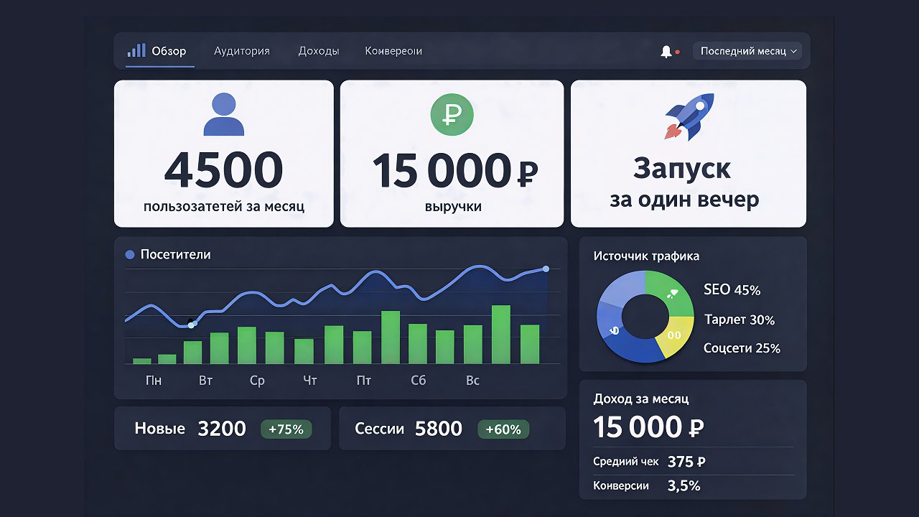The width and height of the screenshot is (919, 517).
Task: Click the notification bell icon
Action: click(x=666, y=51)
